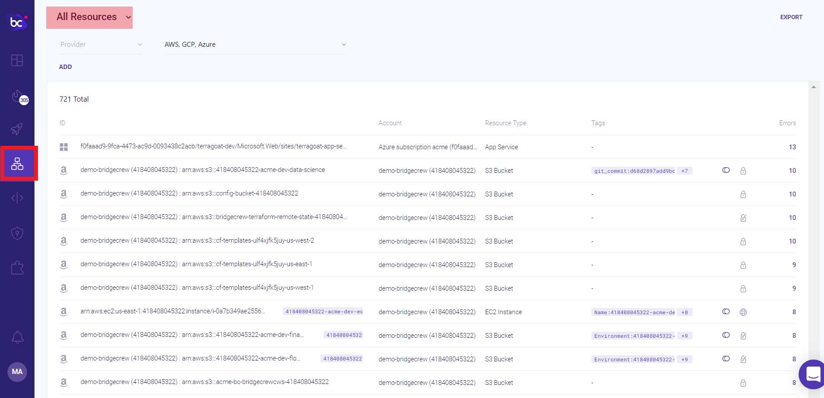This screenshot has height=398, width=824.
Task: Sort by the Account column header
Action: 390,123
